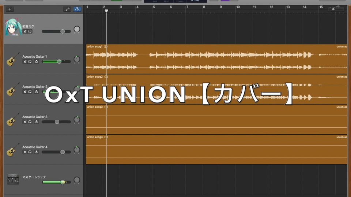Select the 初音ミク track name
This screenshot has width=351, height=197.
pos(28,26)
